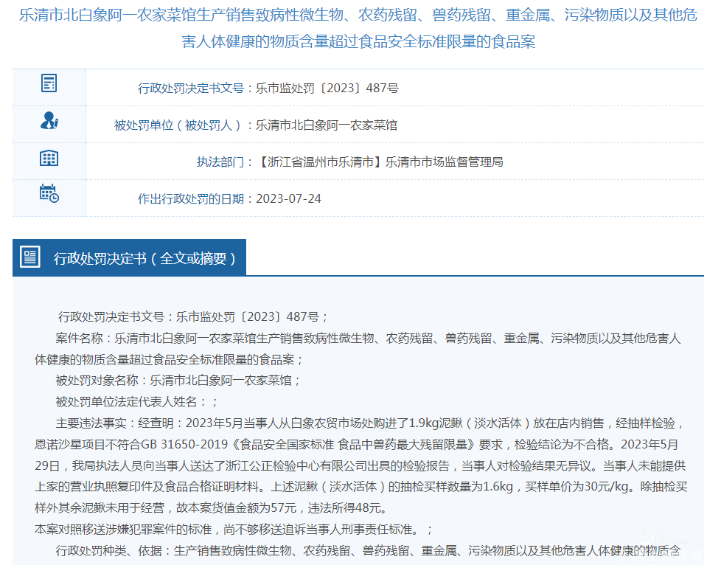
Task: Click the label 作出行政处罚的日期：
Action: [x=197, y=199]
